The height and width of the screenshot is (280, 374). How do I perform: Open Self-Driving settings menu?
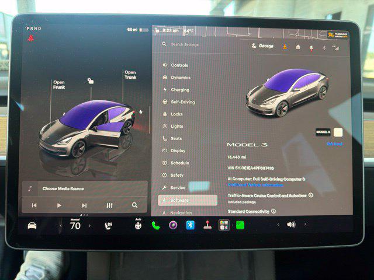[x=179, y=102]
